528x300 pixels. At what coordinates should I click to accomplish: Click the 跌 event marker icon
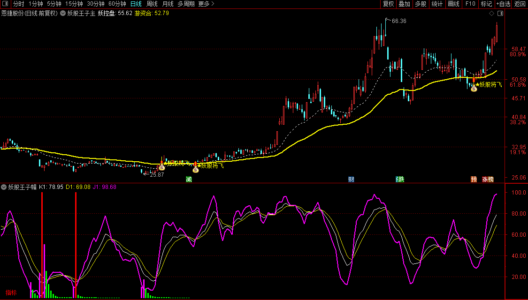pos(399,179)
